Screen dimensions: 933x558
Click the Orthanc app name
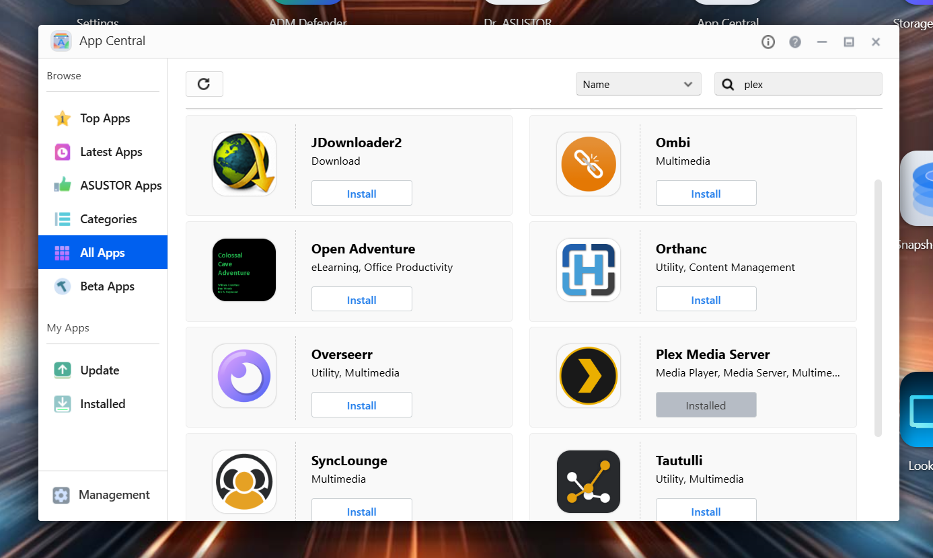tap(681, 249)
